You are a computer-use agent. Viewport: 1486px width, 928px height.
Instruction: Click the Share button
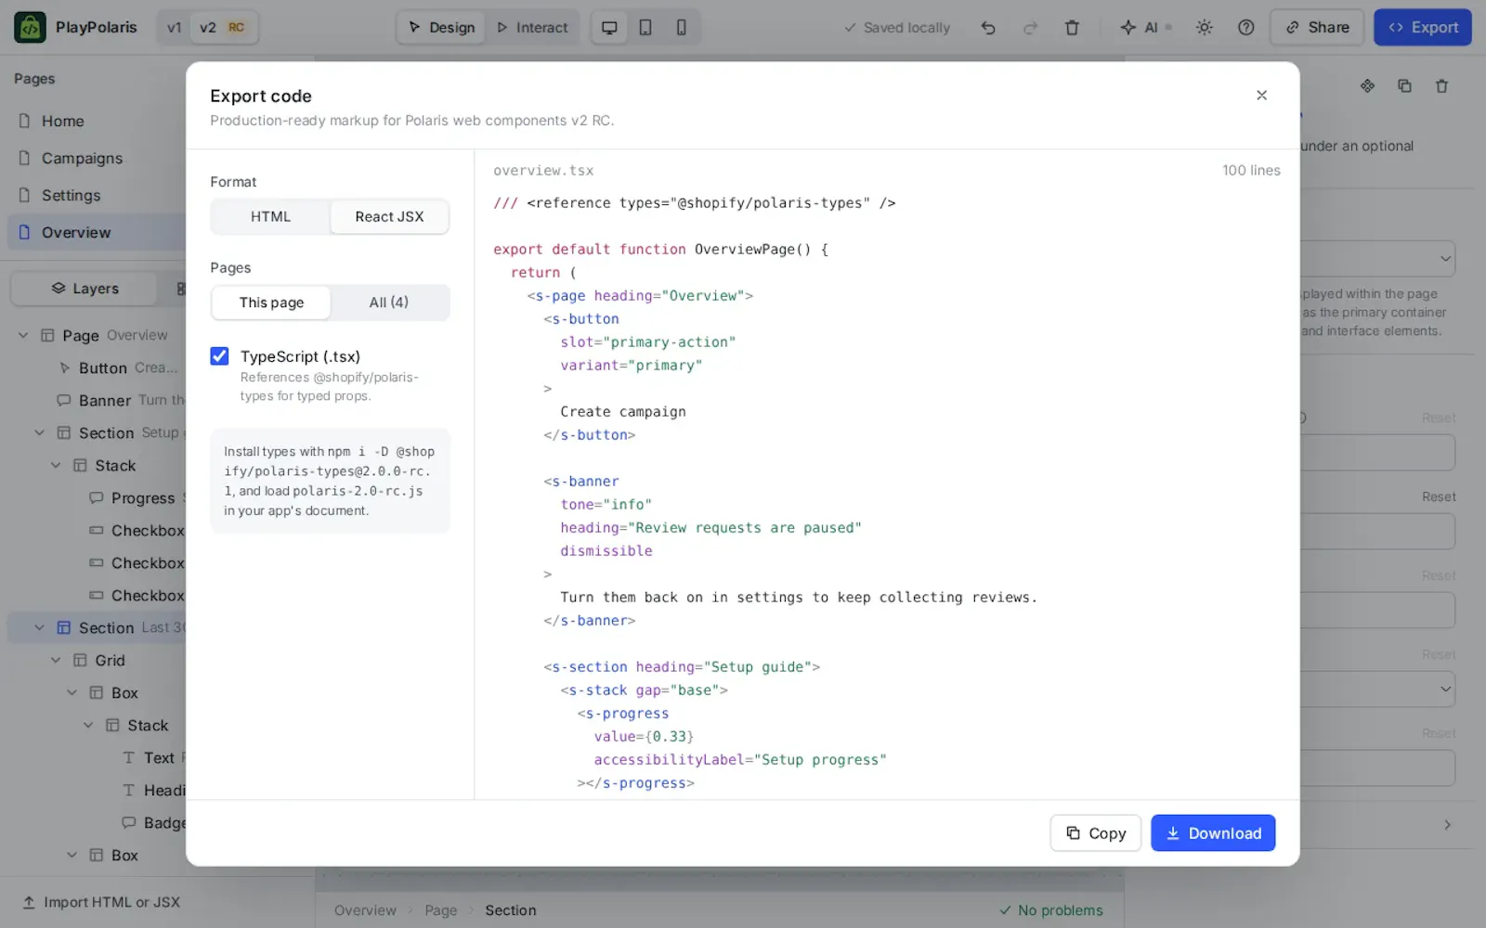(1317, 28)
